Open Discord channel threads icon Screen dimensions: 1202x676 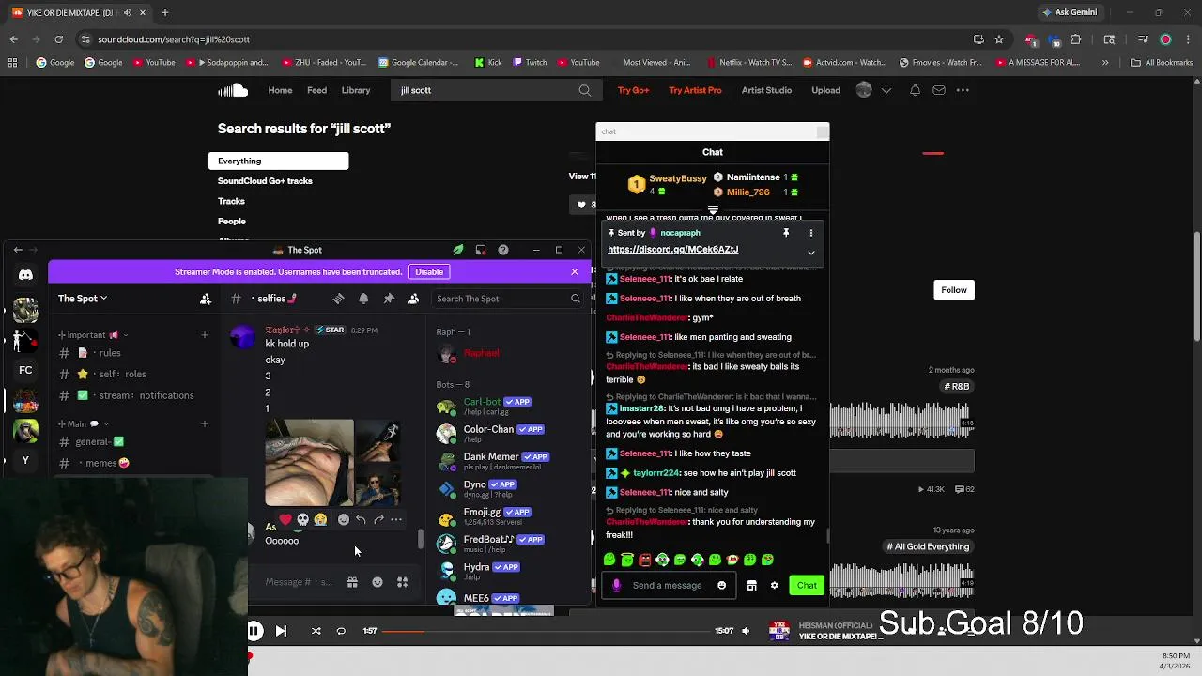338,299
